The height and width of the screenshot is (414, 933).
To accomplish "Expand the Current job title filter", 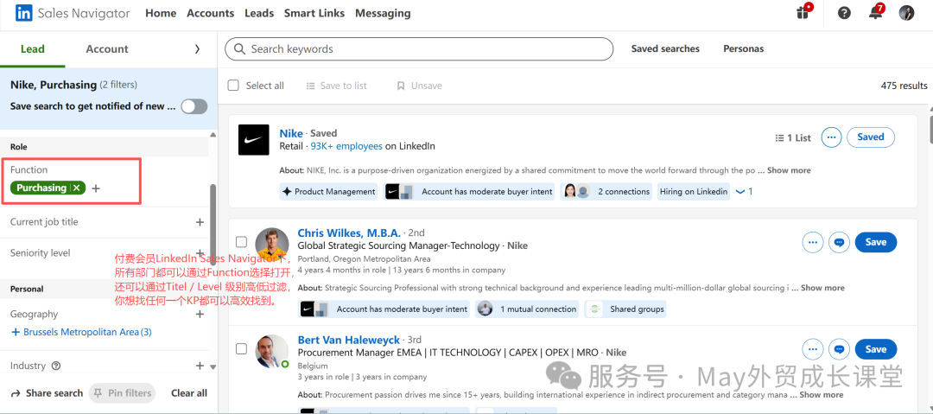I will click(200, 222).
